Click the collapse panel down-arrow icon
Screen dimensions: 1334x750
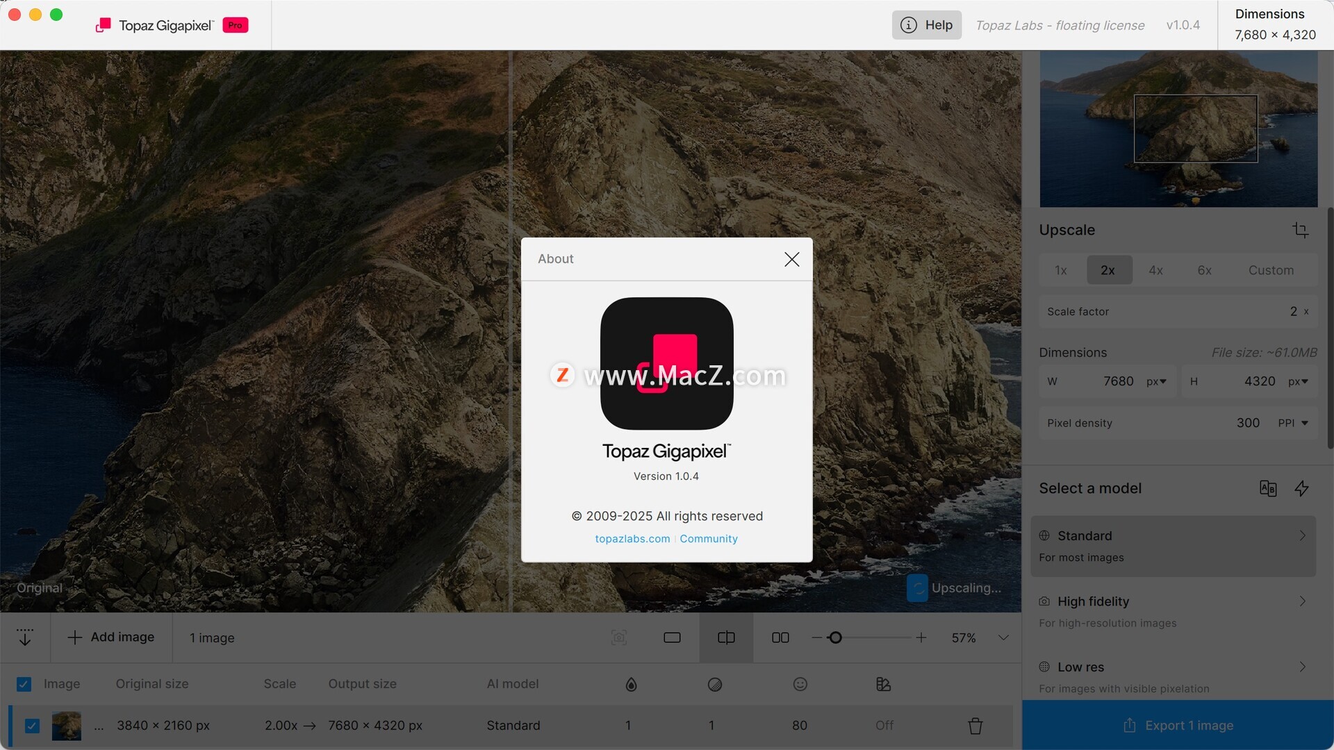[x=25, y=637]
